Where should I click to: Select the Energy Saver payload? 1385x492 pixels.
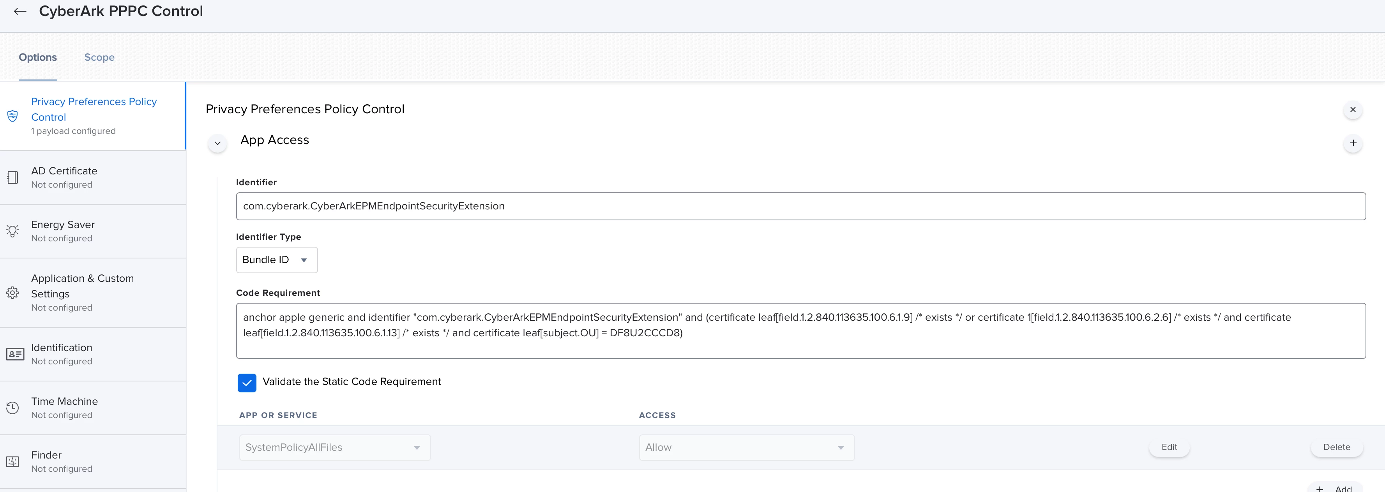93,231
